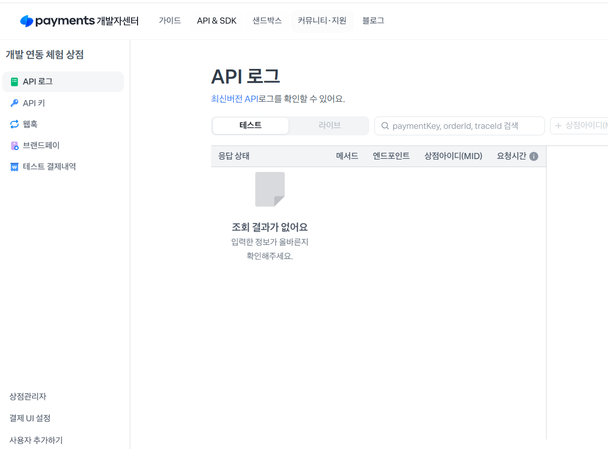Click the Toss Payments logo icon
The image size is (608, 449).
27,21
